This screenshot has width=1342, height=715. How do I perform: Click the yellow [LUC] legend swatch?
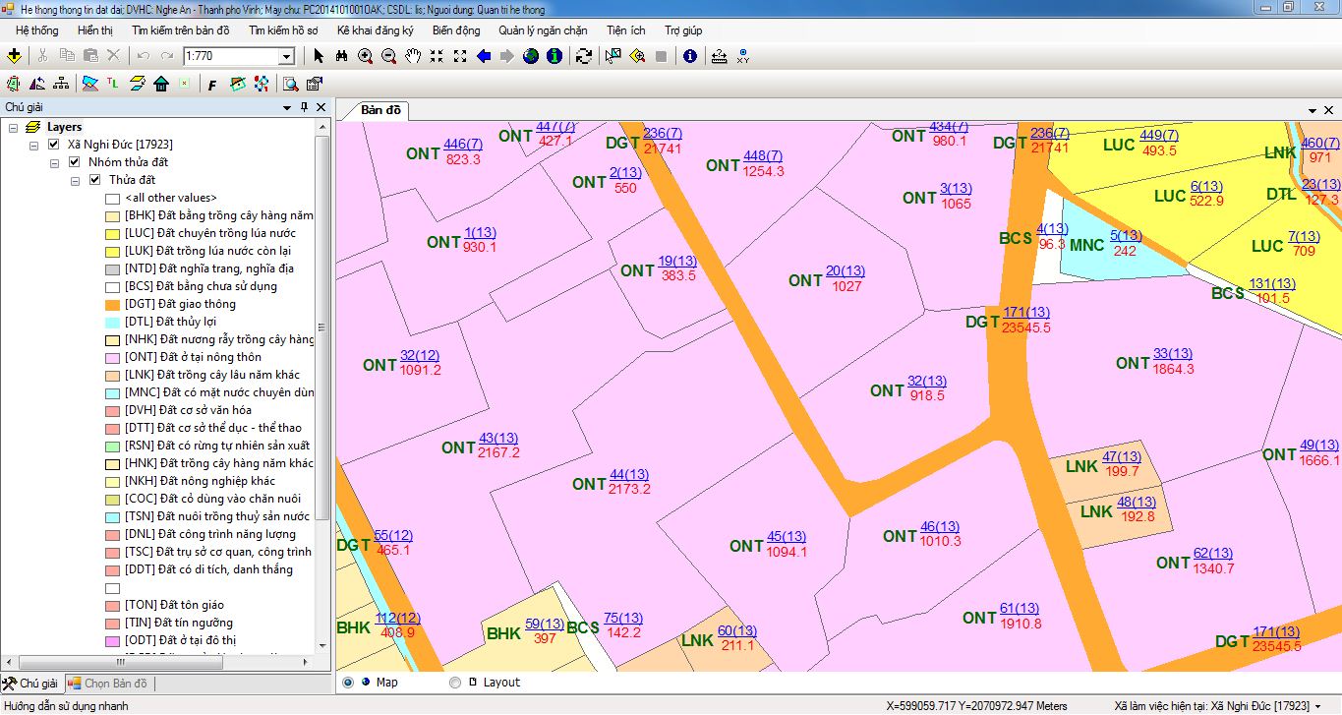[113, 234]
